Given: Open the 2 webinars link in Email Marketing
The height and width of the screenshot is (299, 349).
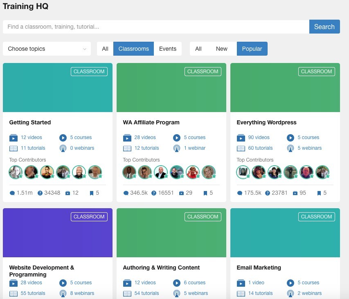Looking at the screenshot, I should pyautogui.click(x=310, y=293).
